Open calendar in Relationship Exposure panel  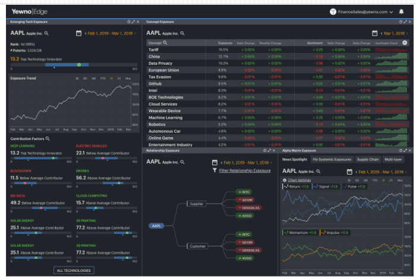pos(215,163)
